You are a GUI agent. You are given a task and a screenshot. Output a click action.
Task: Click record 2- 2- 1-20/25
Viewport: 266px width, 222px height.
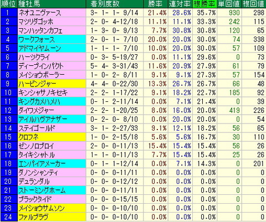click(114, 110)
